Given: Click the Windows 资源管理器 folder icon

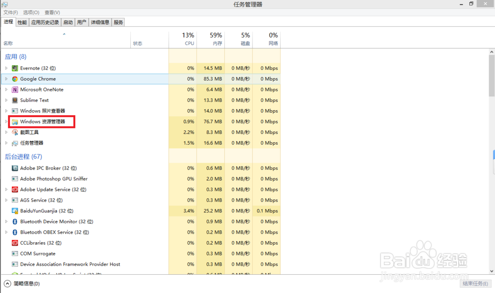Looking at the screenshot, I should (x=15, y=122).
